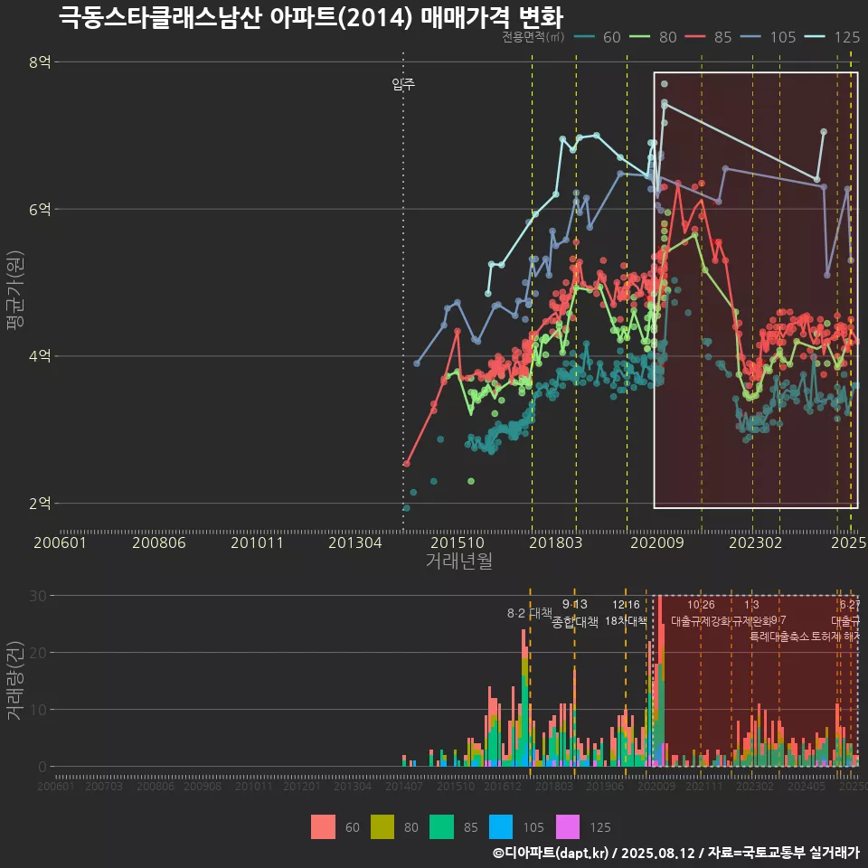This screenshot has width=868, height=868.
Task: Click the 200806 price-chart x-axis label
Action: [x=159, y=542]
